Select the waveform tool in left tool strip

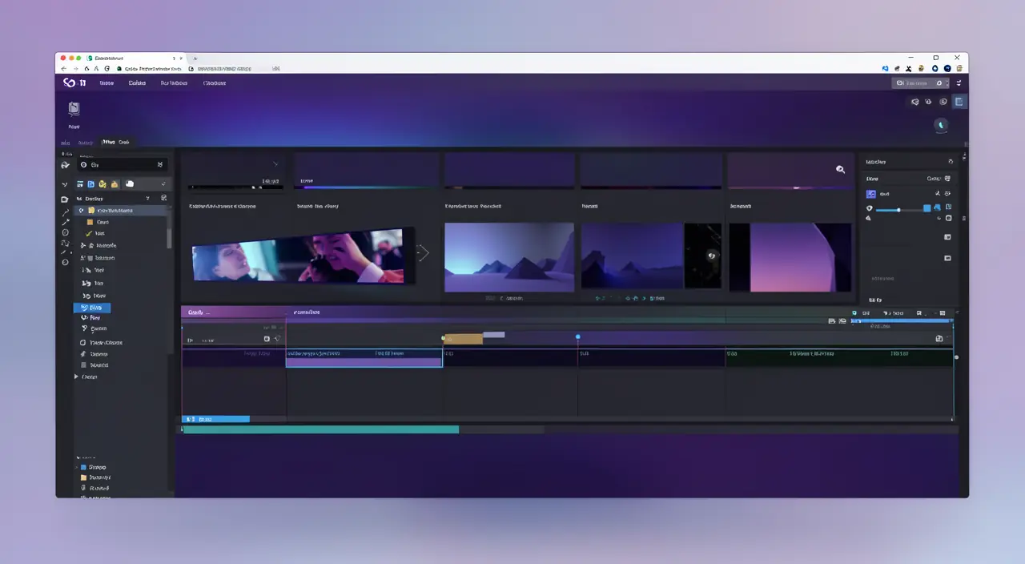(65, 243)
